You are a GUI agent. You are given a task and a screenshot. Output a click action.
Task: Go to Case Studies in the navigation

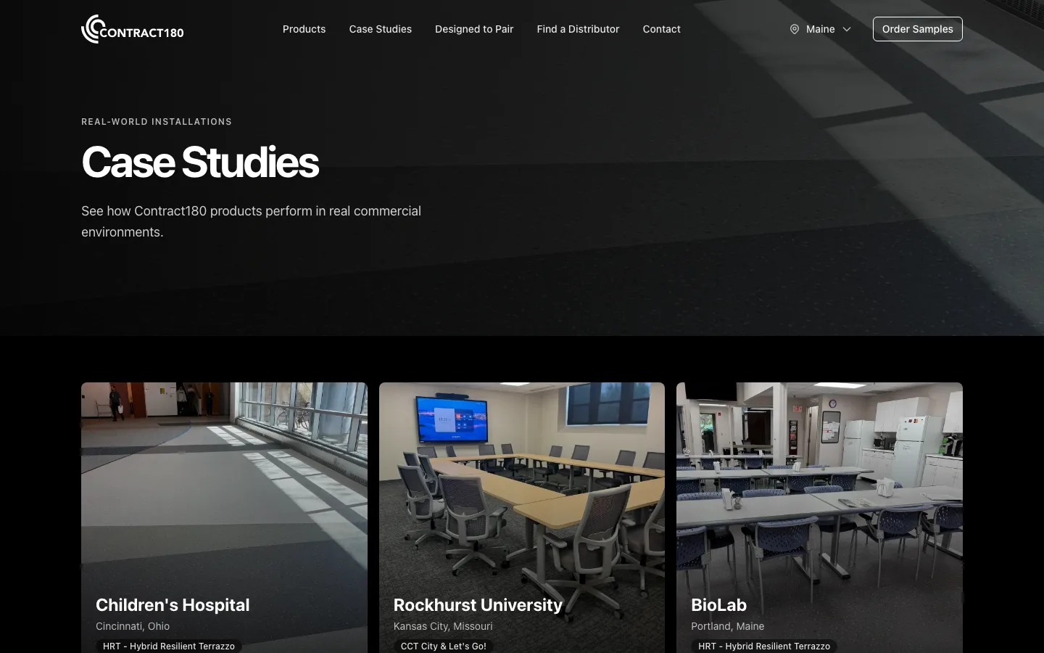(381, 29)
